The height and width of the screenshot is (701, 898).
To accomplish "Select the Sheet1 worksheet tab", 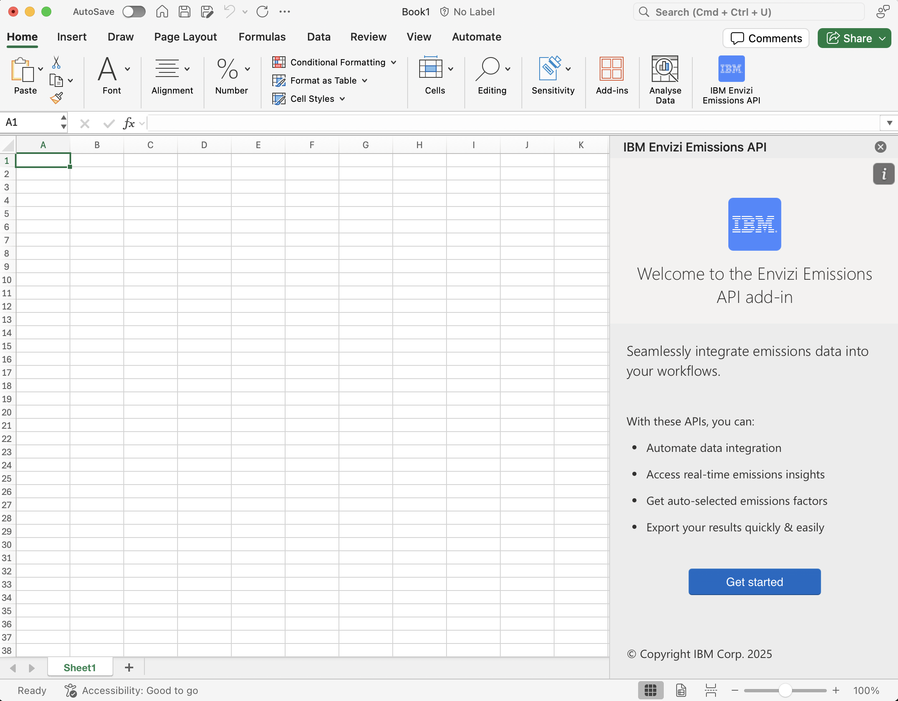I will 79,667.
